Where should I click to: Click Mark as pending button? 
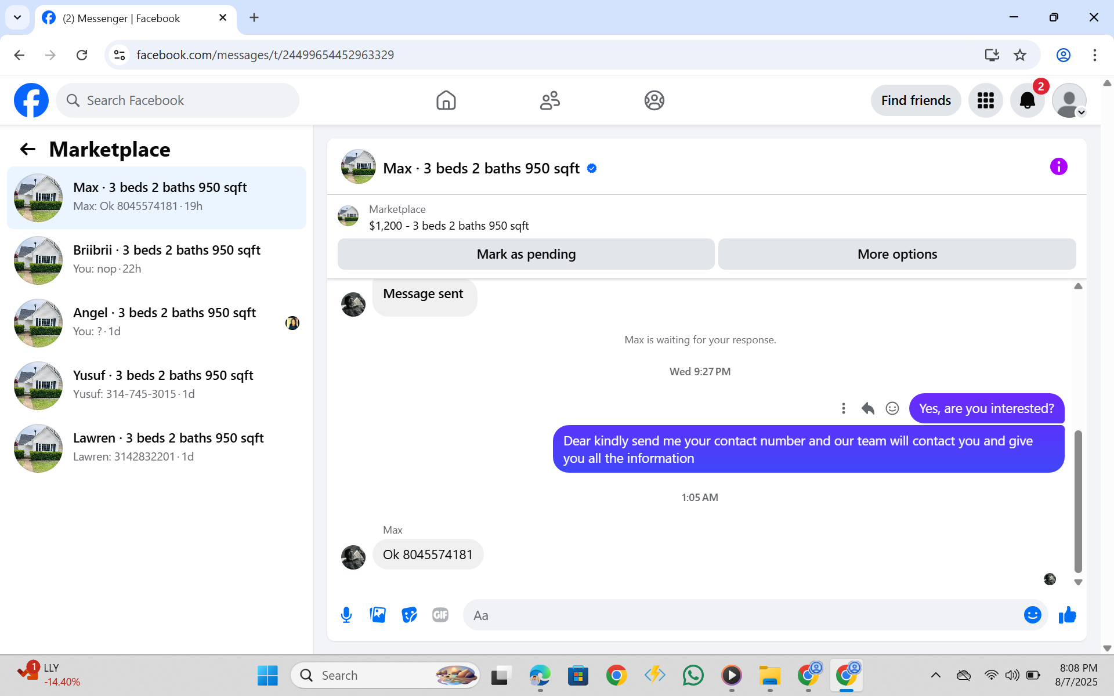tap(526, 254)
